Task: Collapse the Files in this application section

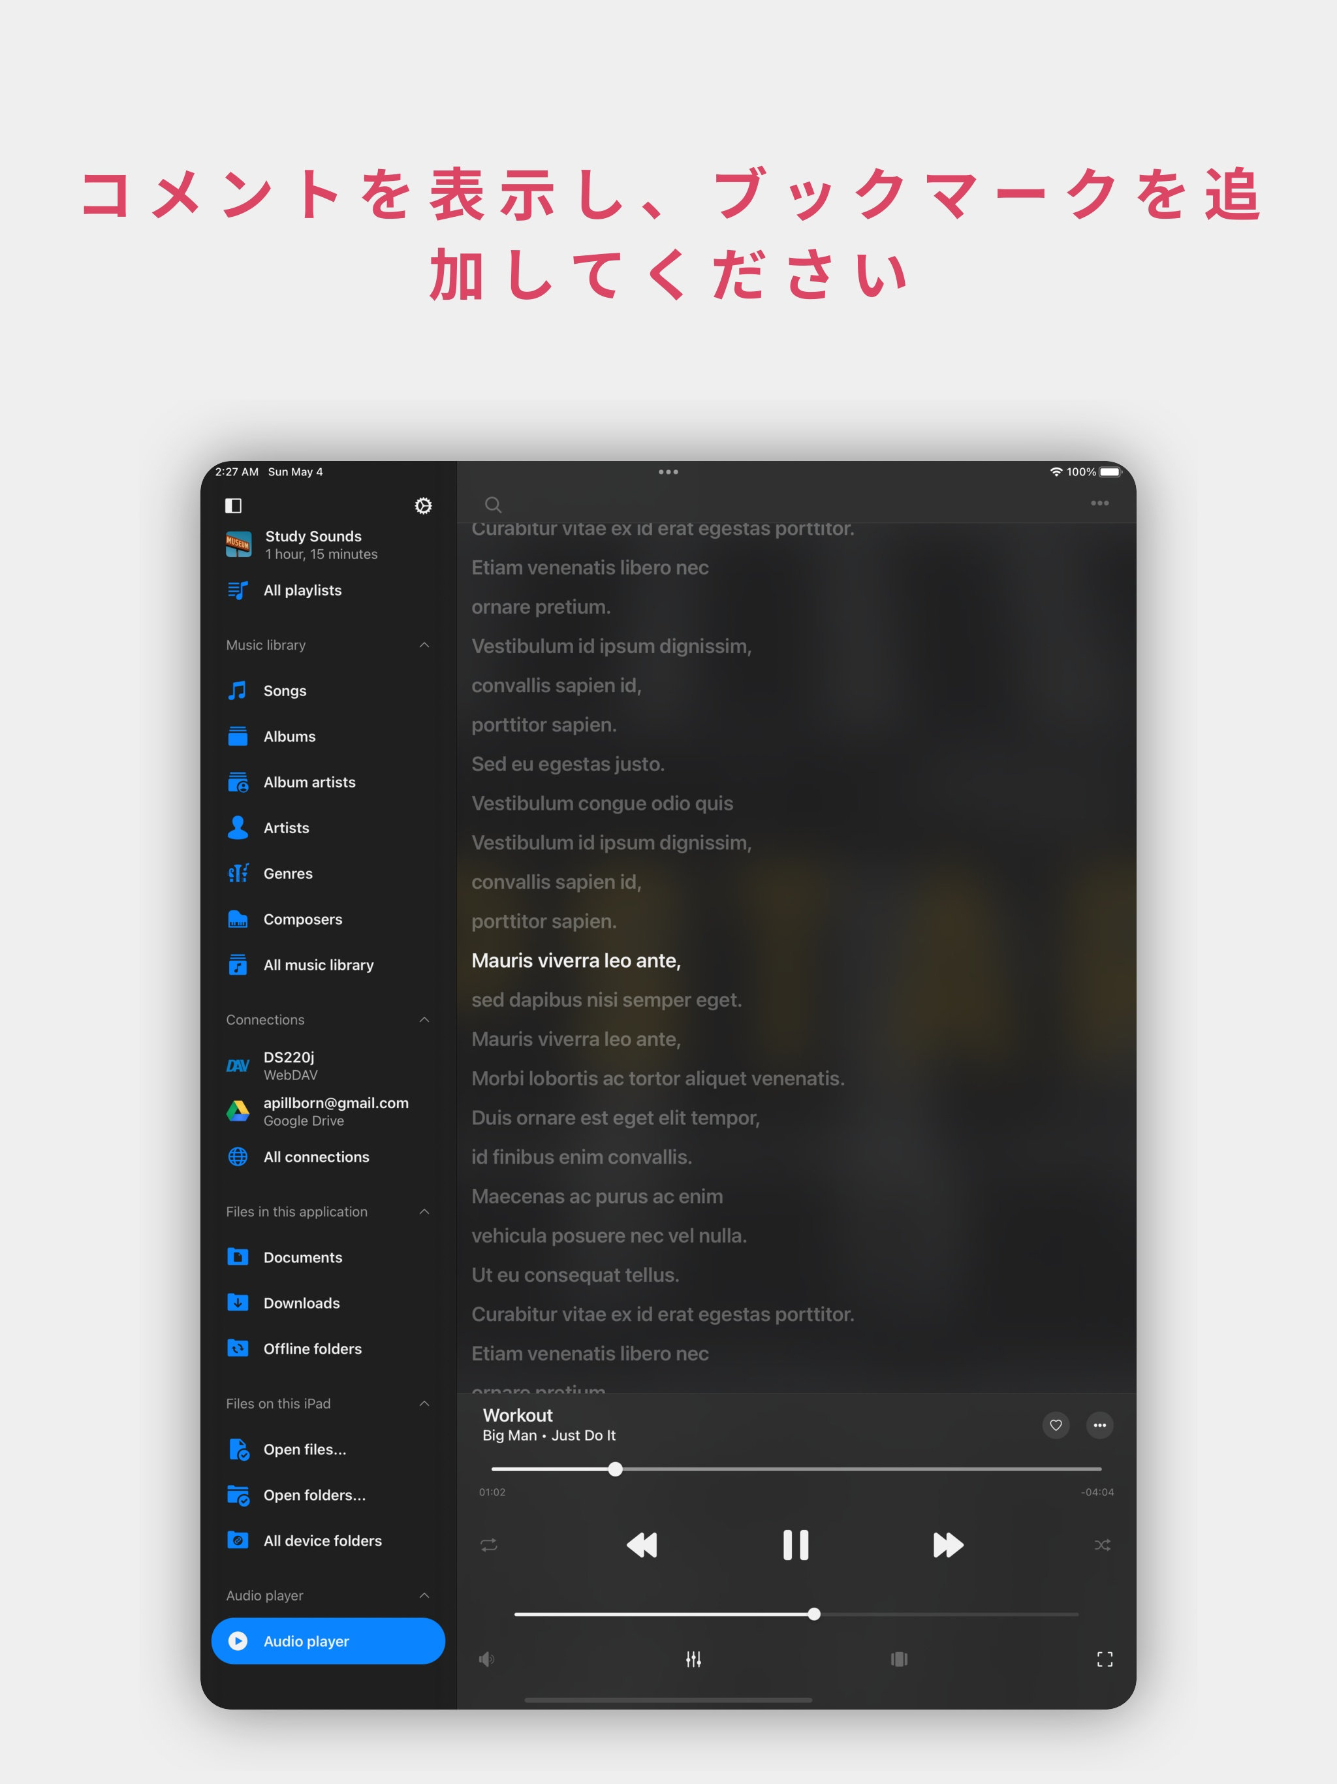Action: click(x=424, y=1211)
